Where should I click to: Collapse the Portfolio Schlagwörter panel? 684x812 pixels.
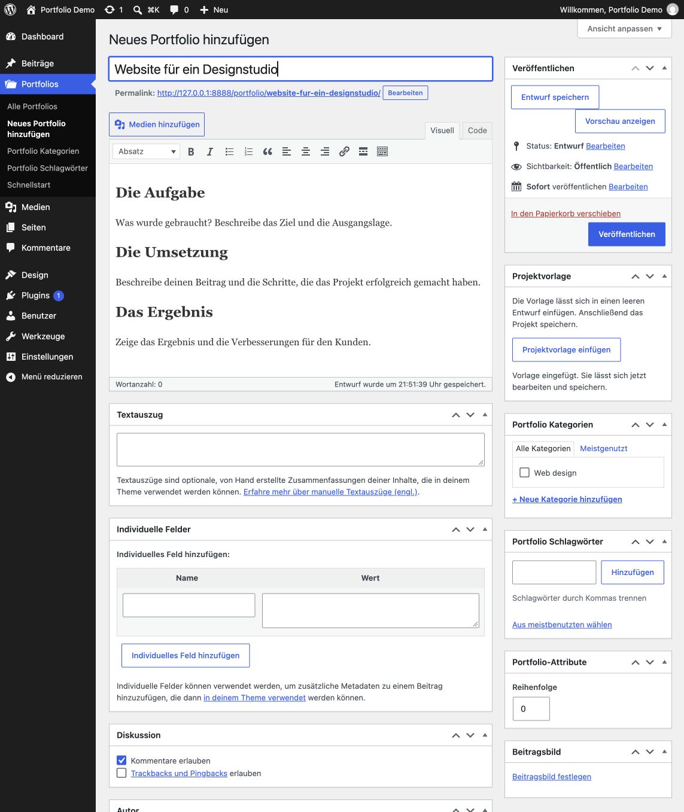click(664, 542)
